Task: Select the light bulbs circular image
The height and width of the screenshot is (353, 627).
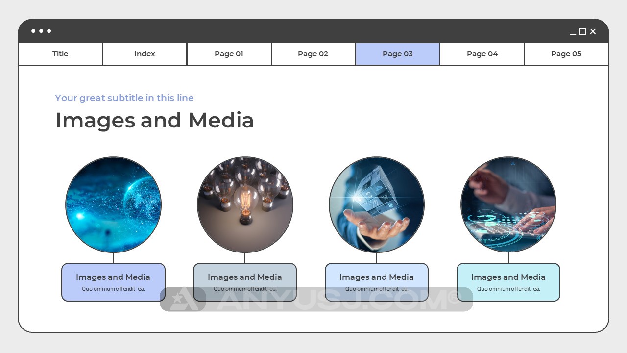Action: click(x=245, y=204)
